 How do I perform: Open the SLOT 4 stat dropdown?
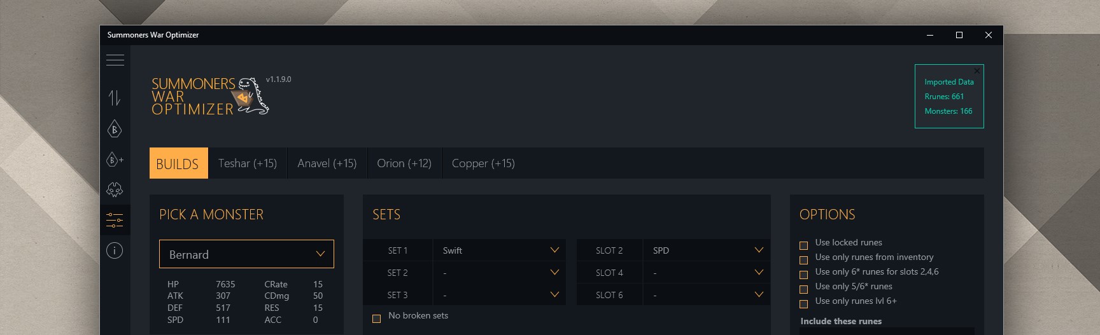point(706,273)
